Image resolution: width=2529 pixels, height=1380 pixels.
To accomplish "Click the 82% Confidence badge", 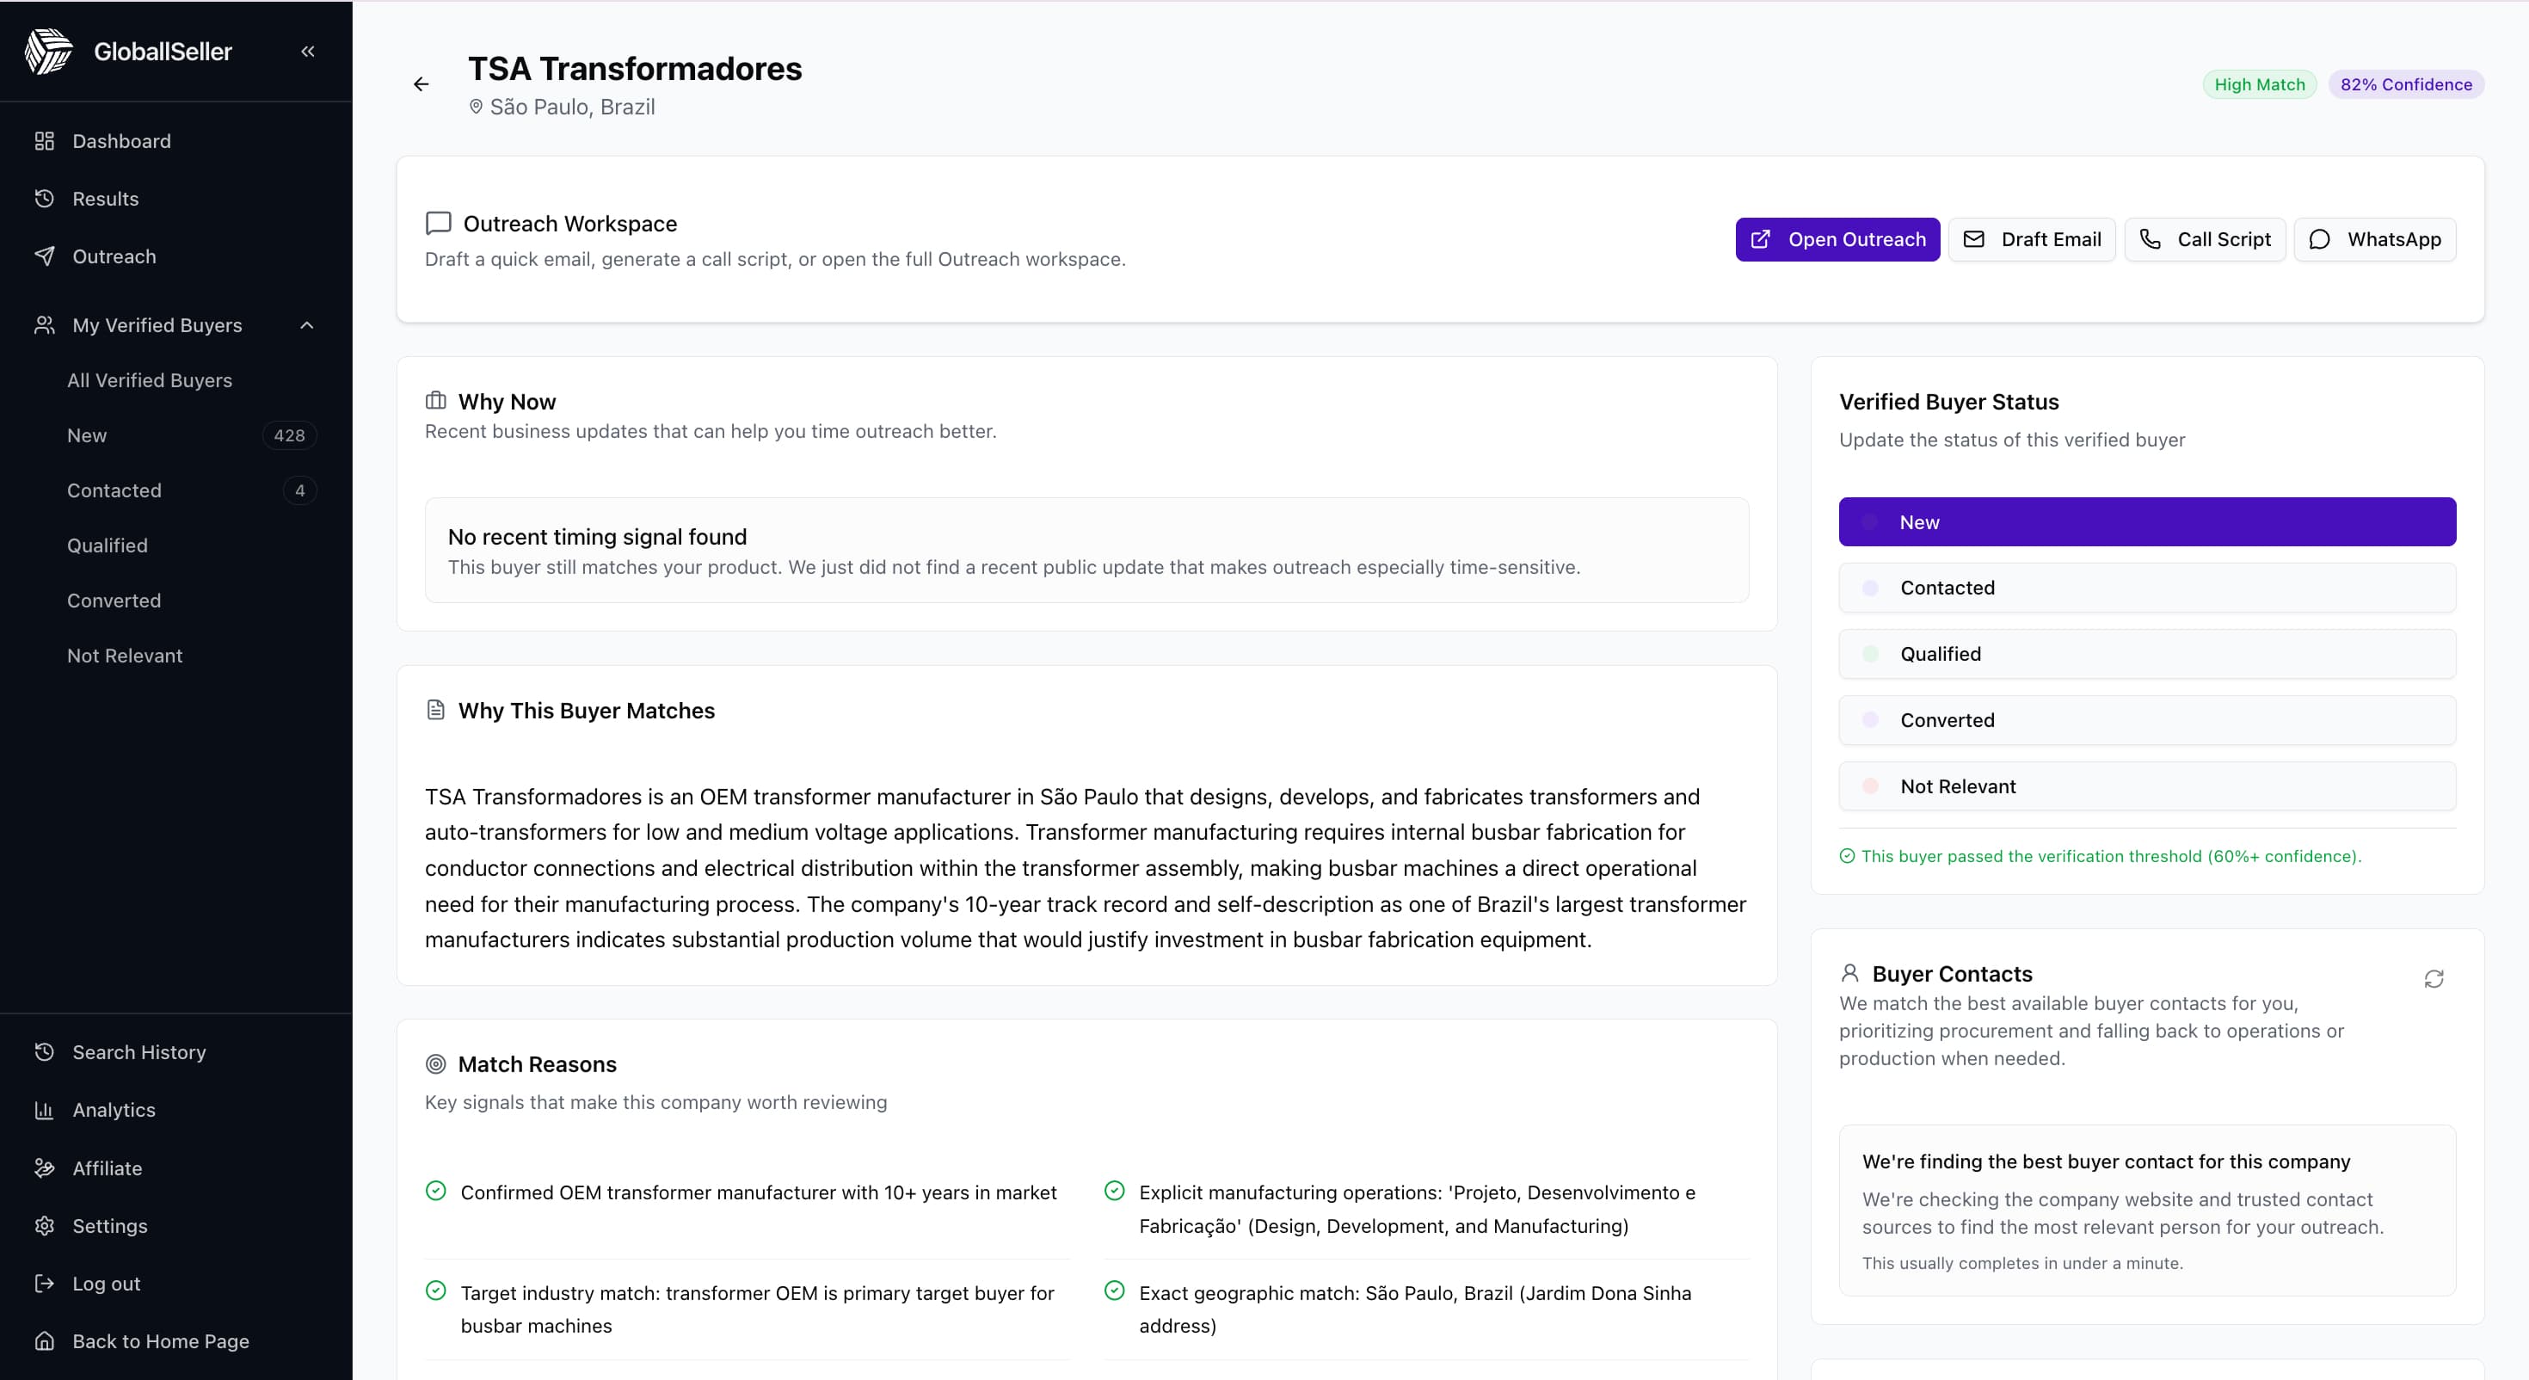I will [2406, 84].
